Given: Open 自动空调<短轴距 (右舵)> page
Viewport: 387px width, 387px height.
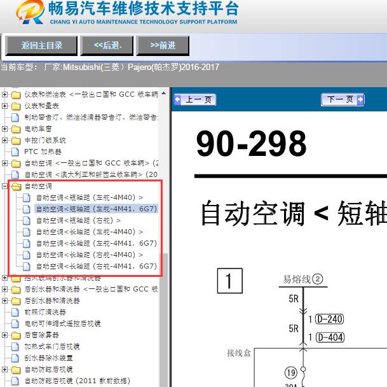Looking at the screenshot, I should click(79, 221).
